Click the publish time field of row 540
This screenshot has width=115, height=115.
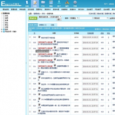click(x=91, y=37)
